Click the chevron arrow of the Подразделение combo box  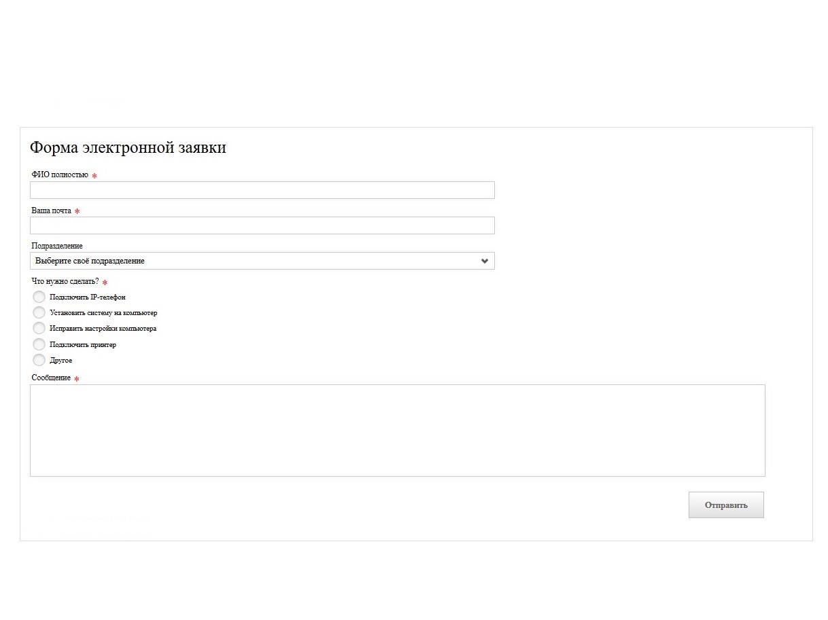click(485, 261)
